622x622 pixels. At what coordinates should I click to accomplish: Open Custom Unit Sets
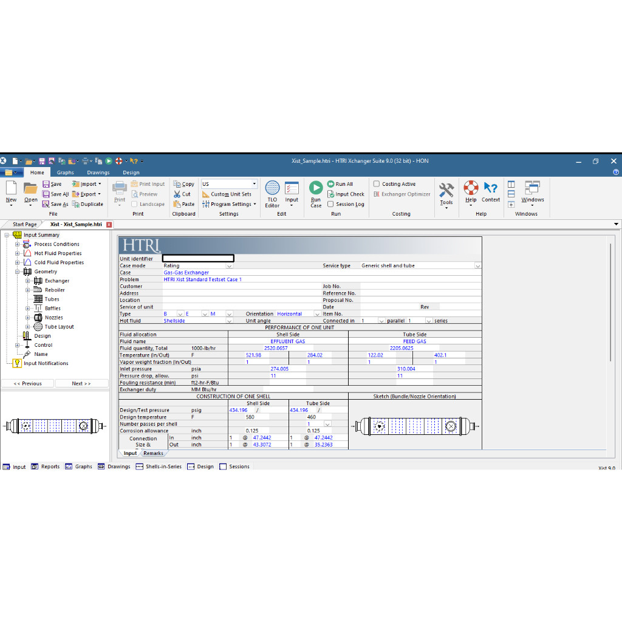pos(227,194)
